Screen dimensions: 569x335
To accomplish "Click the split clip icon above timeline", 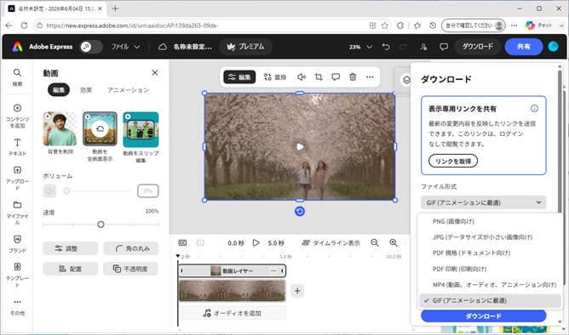I will click(x=200, y=242).
